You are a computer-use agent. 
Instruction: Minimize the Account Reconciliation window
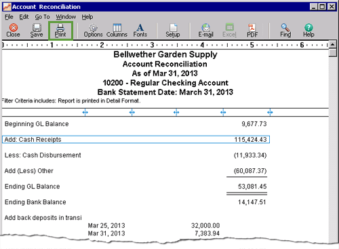coord(314,7)
